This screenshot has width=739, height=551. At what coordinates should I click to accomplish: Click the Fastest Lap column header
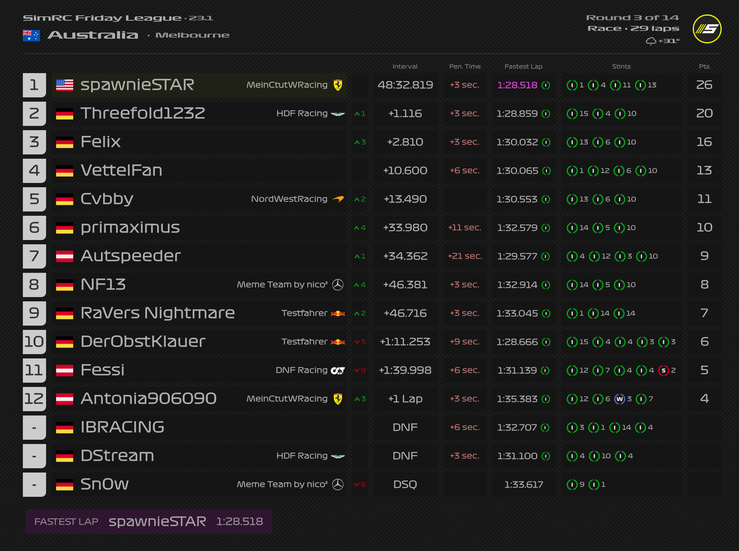click(523, 66)
